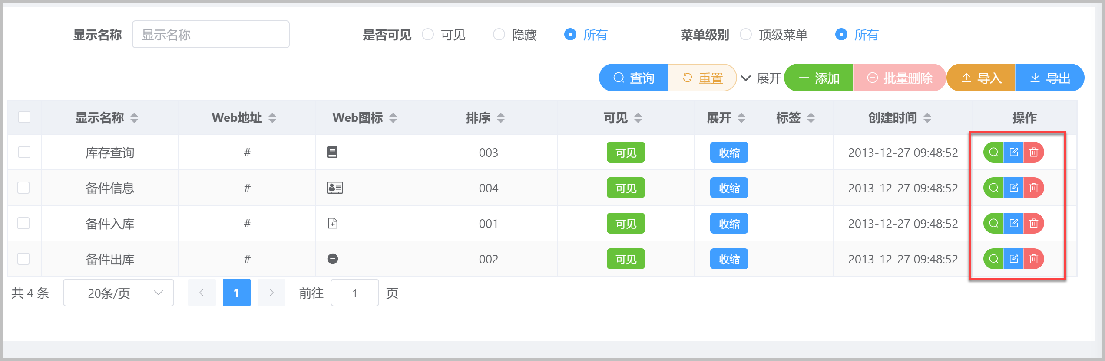This screenshot has width=1105, height=361.
Task: Click the edit icon for 备件信息 row
Action: point(1014,188)
